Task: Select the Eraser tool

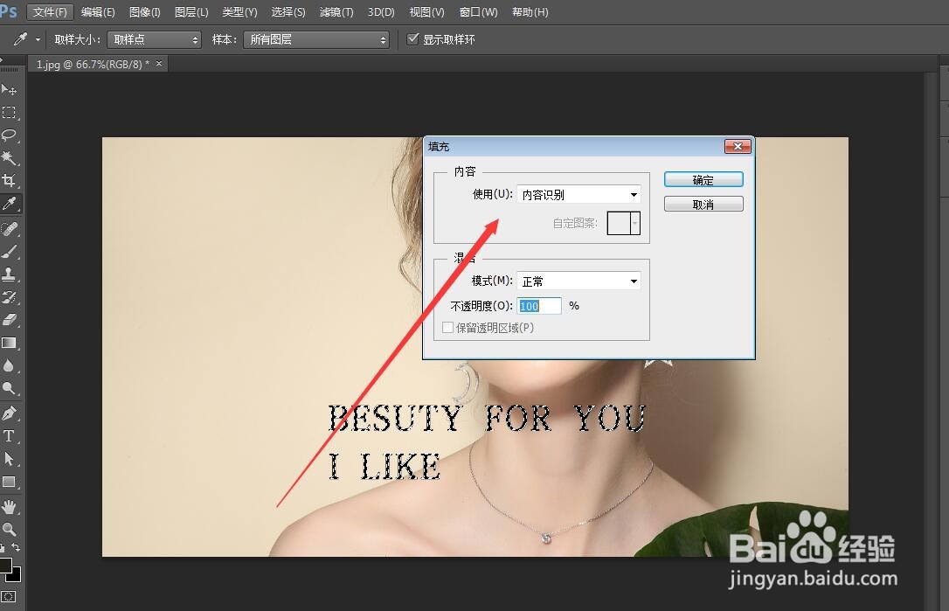Action: [x=9, y=320]
